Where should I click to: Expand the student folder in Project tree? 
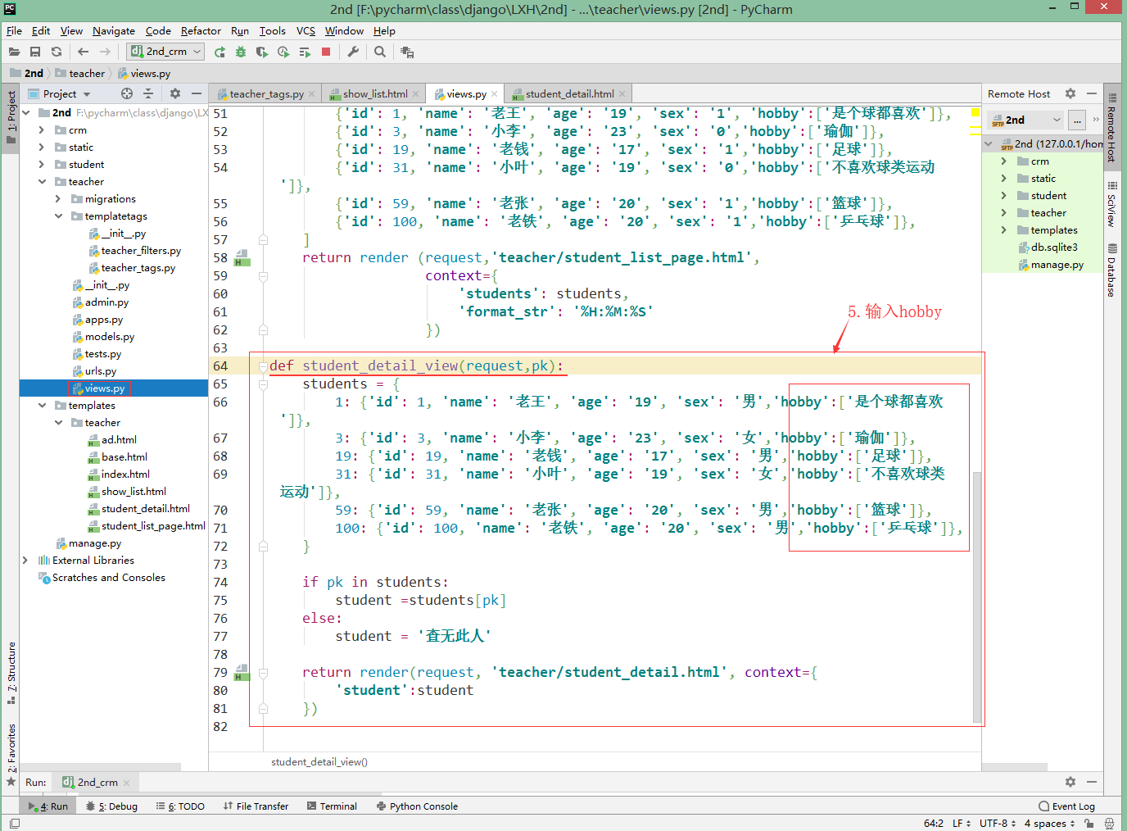click(42, 165)
